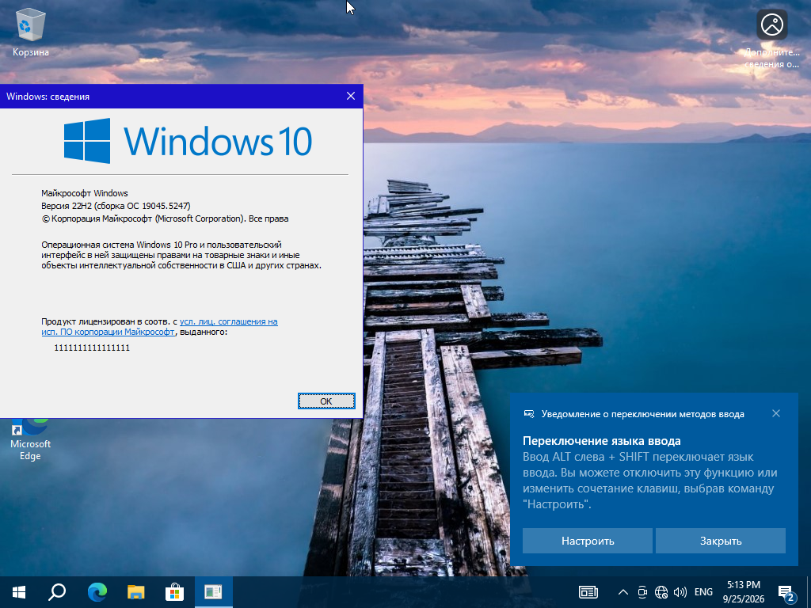Open File Explorer from the taskbar
The image size is (811, 608).
(136, 592)
